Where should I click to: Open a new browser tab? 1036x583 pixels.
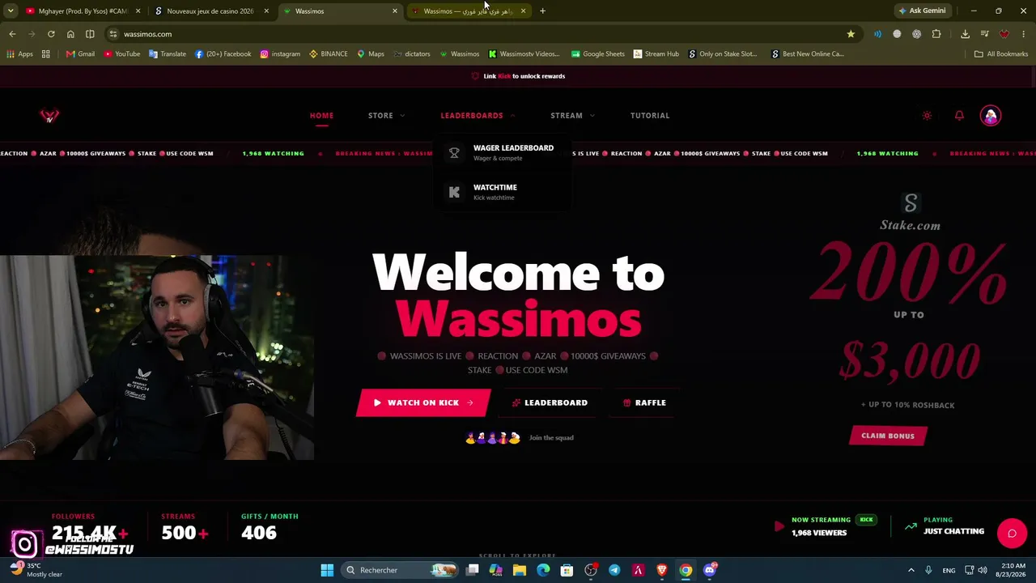click(542, 11)
